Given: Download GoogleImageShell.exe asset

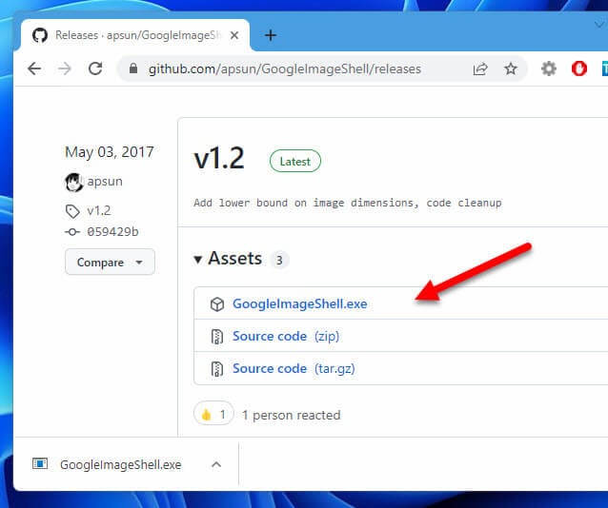Looking at the screenshot, I should 300,304.
